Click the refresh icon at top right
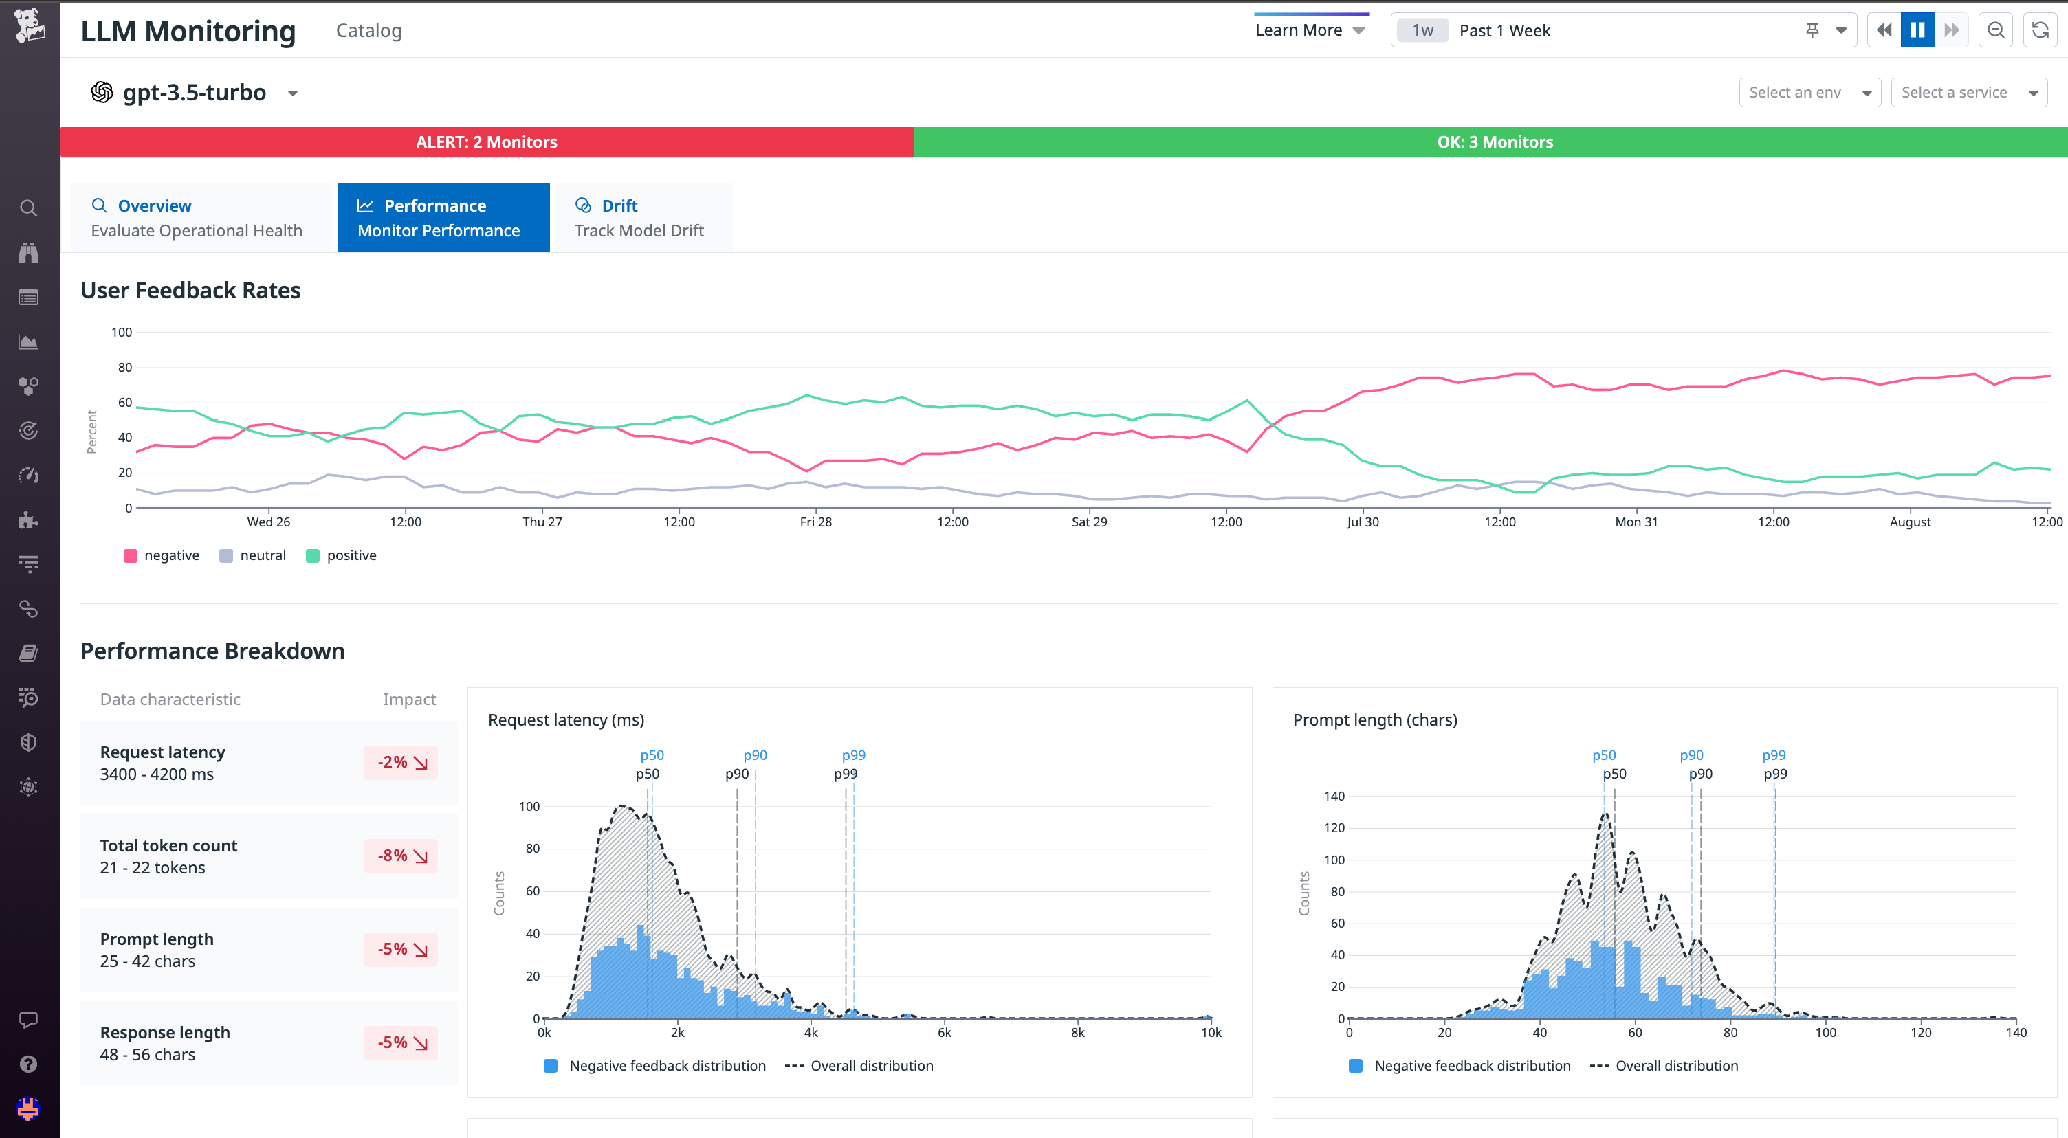This screenshot has width=2068, height=1138. pyautogui.click(x=2040, y=30)
